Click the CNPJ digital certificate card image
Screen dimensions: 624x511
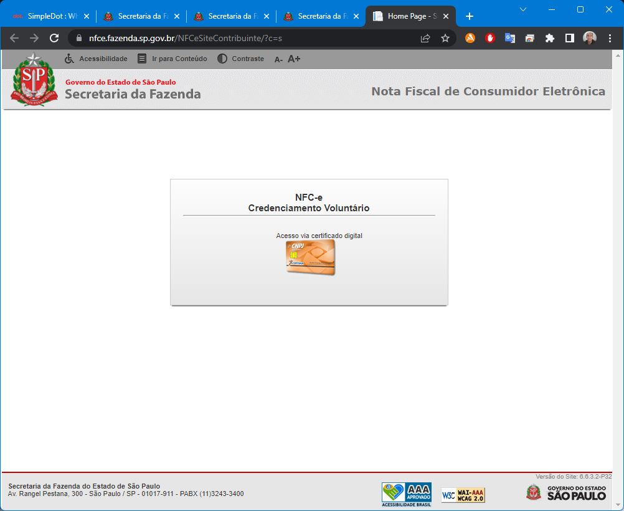tap(310, 257)
